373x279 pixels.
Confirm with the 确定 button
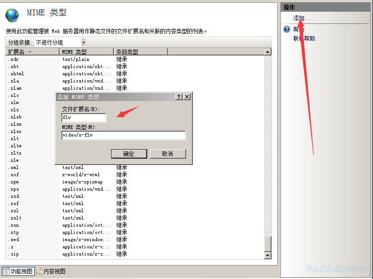[129, 154]
